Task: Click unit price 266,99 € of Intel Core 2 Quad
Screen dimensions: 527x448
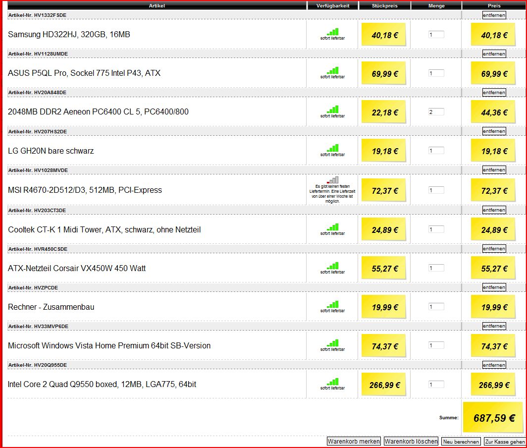Action: tap(384, 385)
